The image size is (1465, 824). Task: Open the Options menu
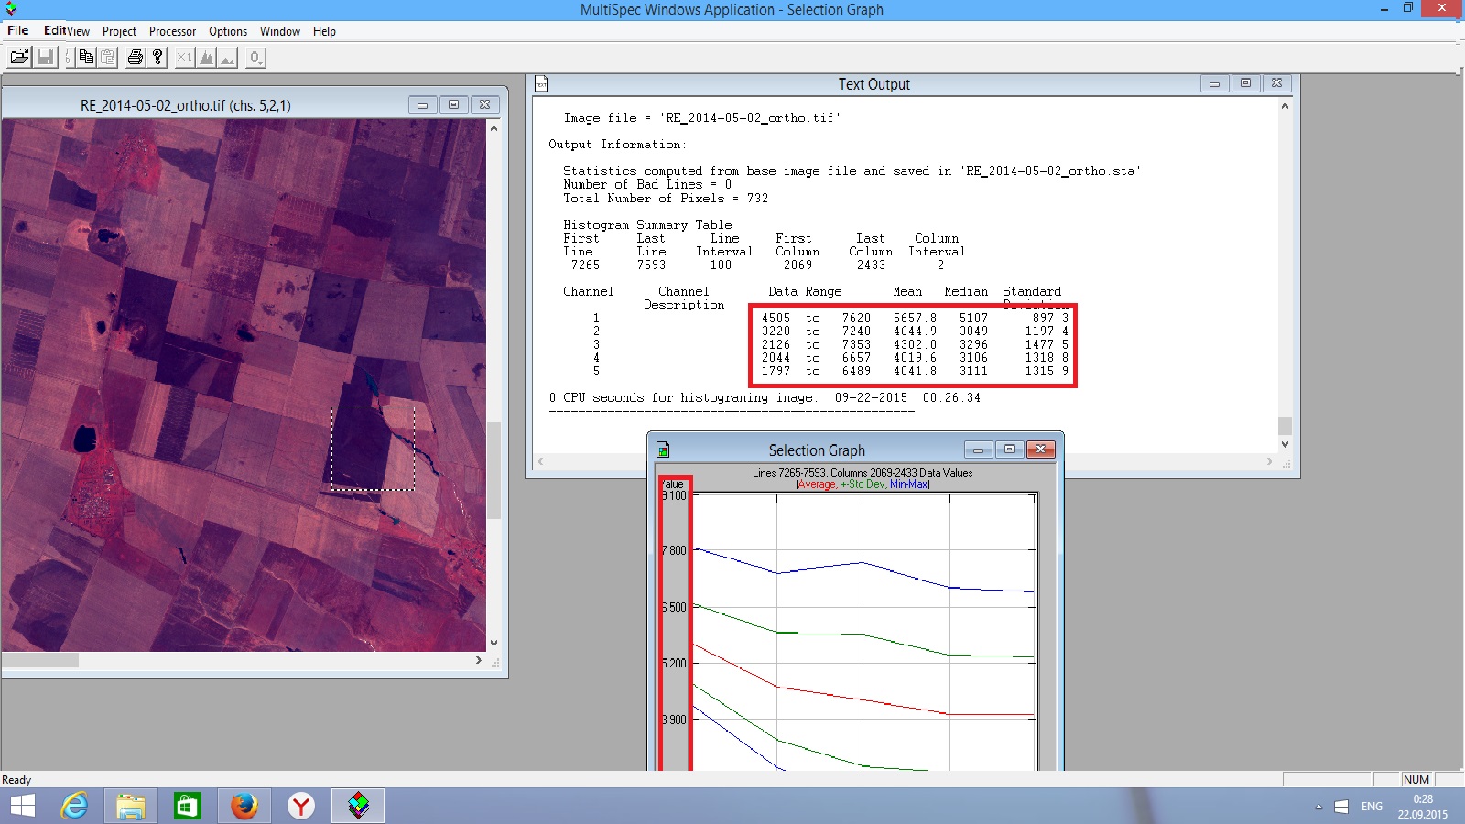(228, 31)
